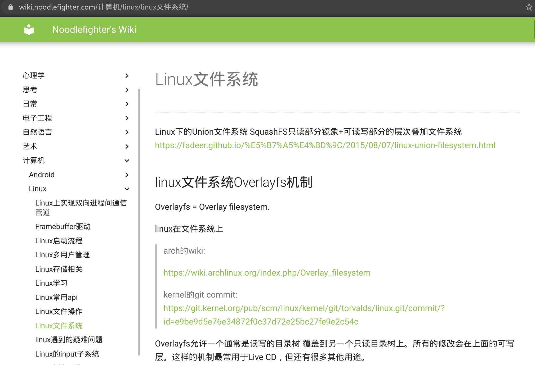
Task: Click the wiki logo icon in header
Action: click(x=29, y=30)
